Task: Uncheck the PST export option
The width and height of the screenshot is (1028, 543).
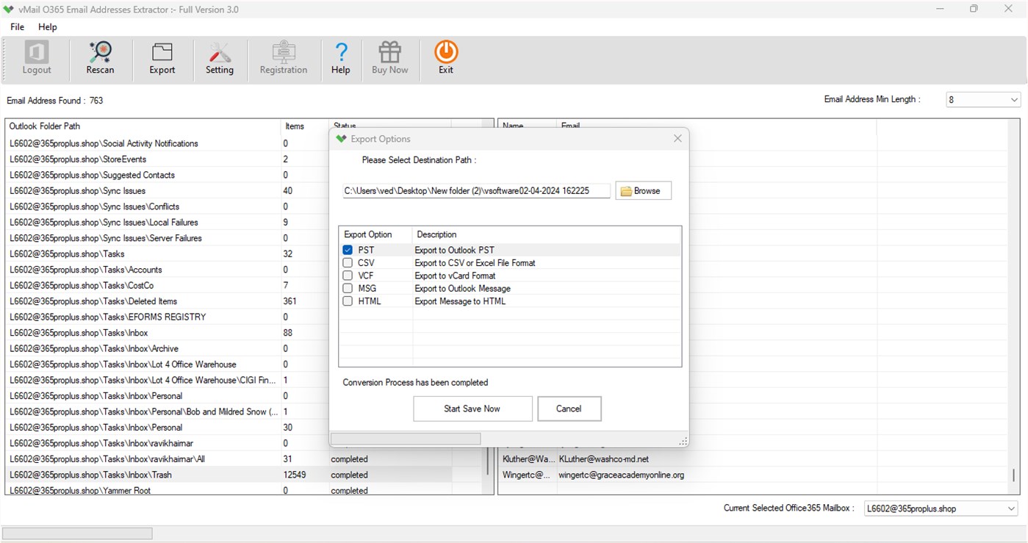Action: [x=347, y=250]
